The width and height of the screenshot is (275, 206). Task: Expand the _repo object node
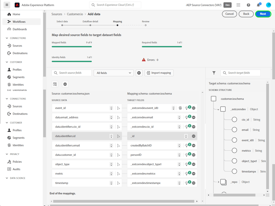click(x=219, y=182)
